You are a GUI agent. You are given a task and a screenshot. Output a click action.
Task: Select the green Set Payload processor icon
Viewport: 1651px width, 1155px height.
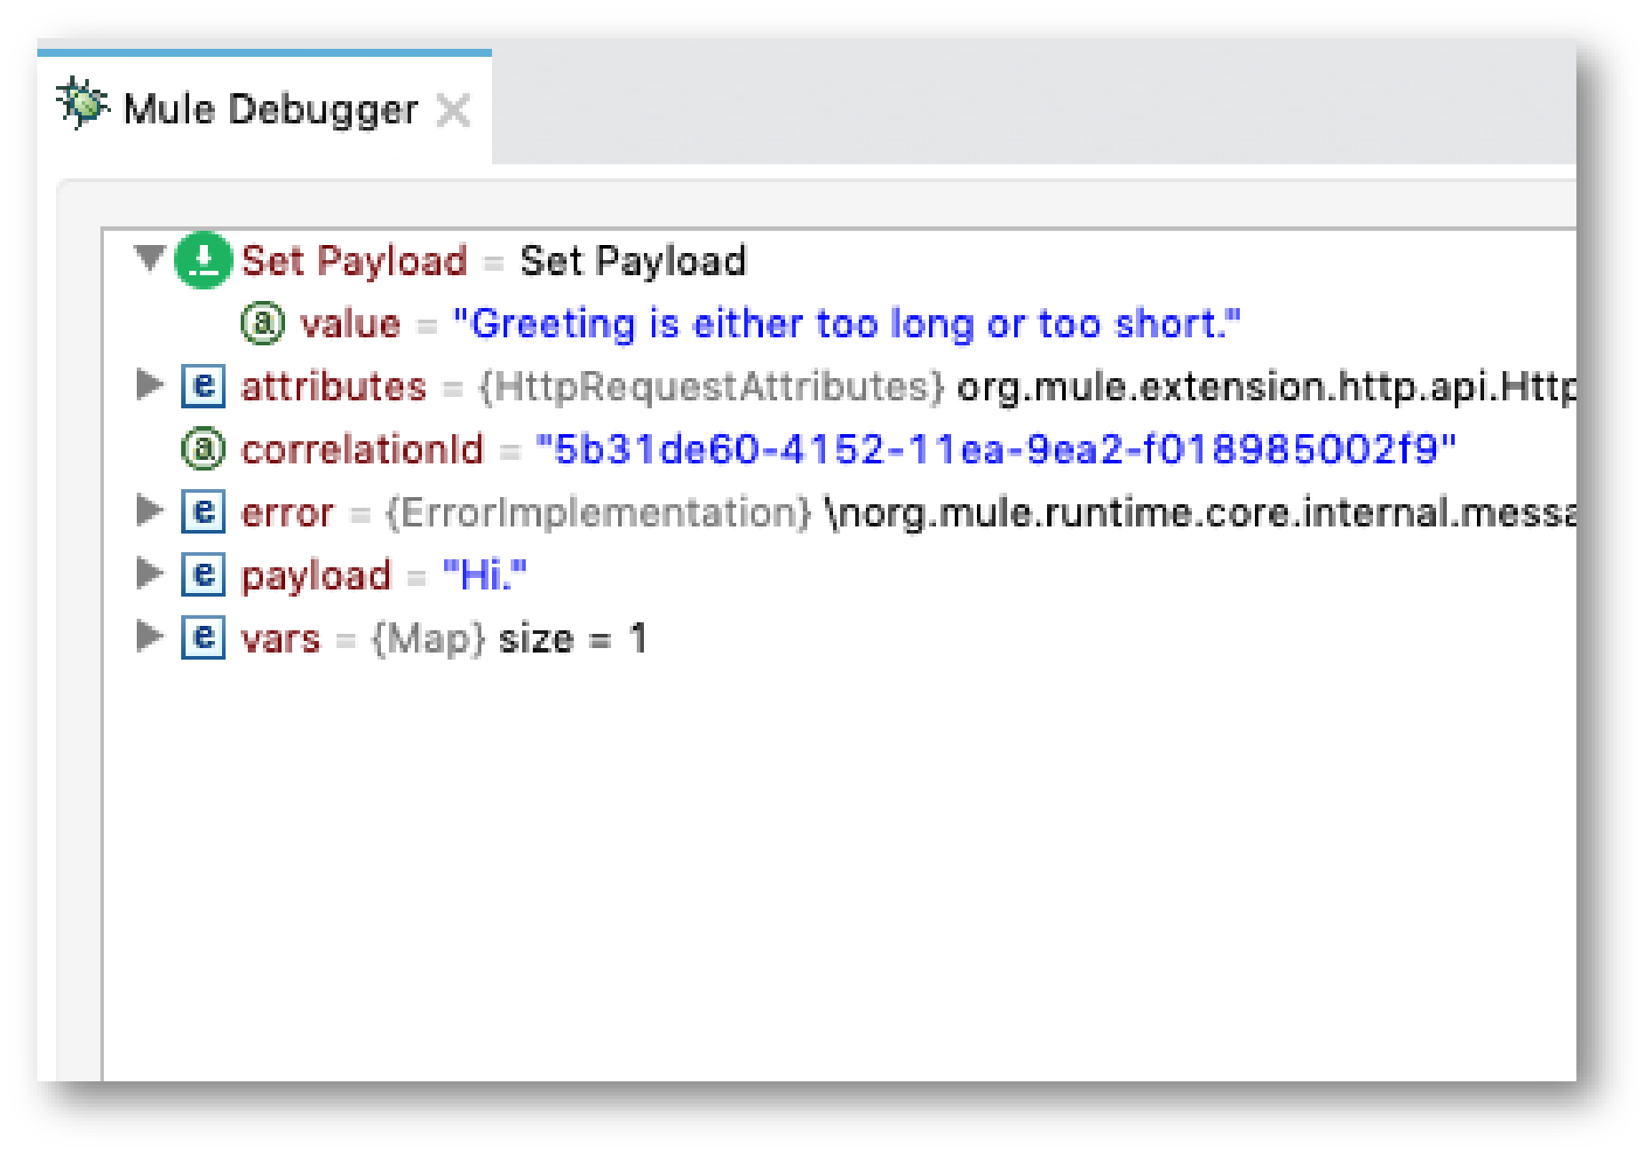[x=202, y=260]
